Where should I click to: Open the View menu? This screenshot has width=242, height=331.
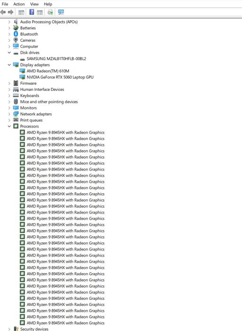pos(34,4)
